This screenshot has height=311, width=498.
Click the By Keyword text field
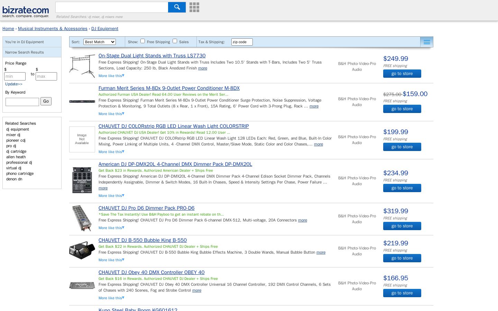click(x=22, y=102)
